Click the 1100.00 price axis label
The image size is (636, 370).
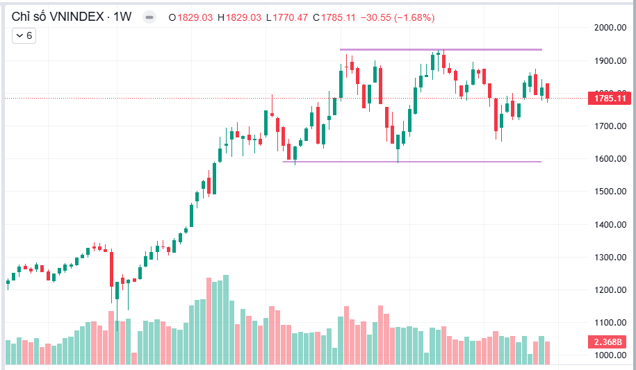coord(610,323)
